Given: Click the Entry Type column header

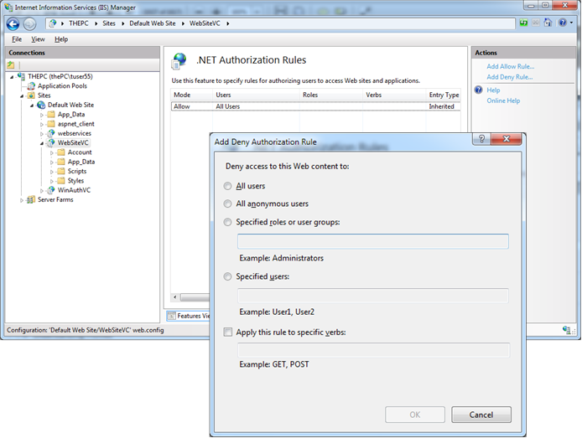Looking at the screenshot, I should point(444,95).
